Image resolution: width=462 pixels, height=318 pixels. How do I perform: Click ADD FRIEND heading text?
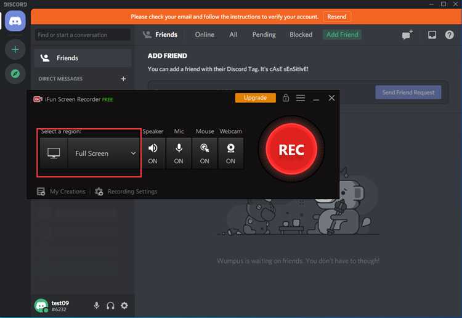pos(168,55)
